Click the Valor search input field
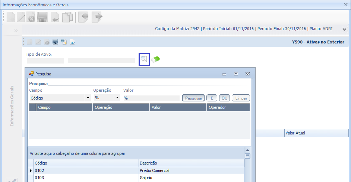This screenshot has width=351, height=182. (151, 98)
